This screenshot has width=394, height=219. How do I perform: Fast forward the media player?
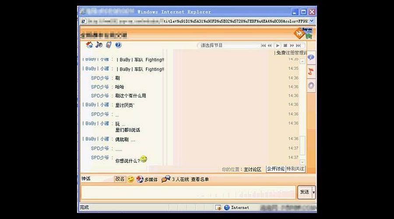tap(292, 46)
